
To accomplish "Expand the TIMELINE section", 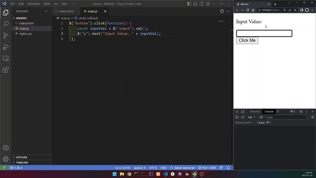I will (22, 163).
